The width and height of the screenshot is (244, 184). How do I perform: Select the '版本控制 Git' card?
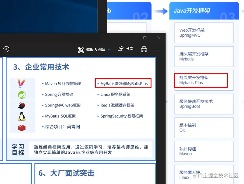(204, 128)
